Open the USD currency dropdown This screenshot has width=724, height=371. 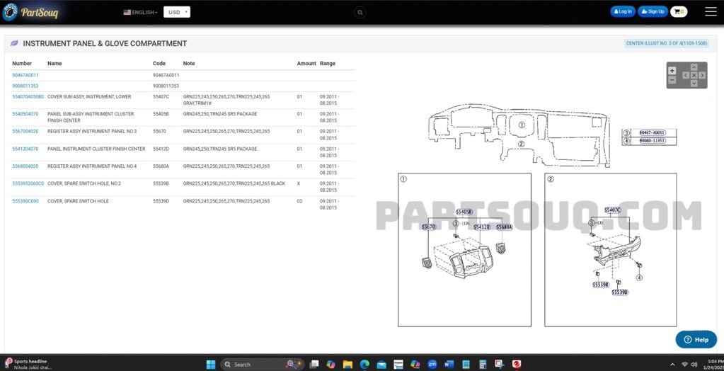click(177, 13)
